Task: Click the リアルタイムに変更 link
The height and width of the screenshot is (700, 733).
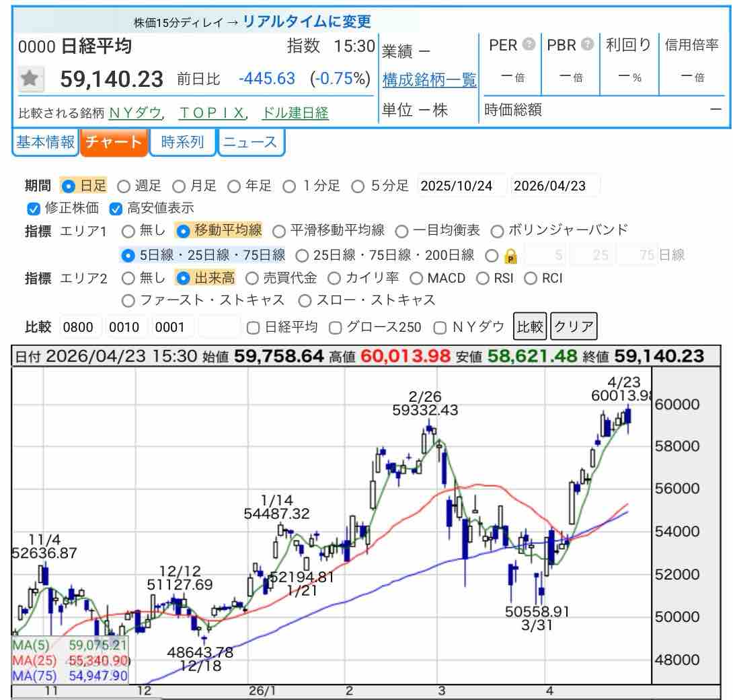Action: coord(307,22)
